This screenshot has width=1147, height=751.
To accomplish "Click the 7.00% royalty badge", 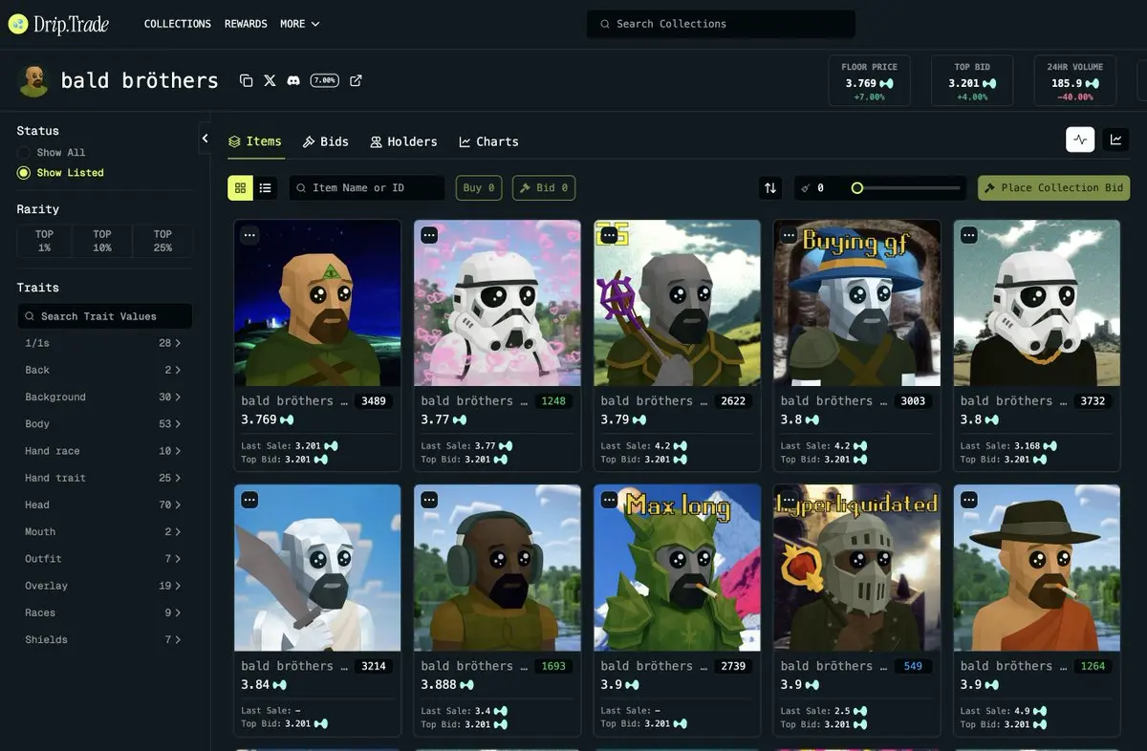I will point(324,80).
